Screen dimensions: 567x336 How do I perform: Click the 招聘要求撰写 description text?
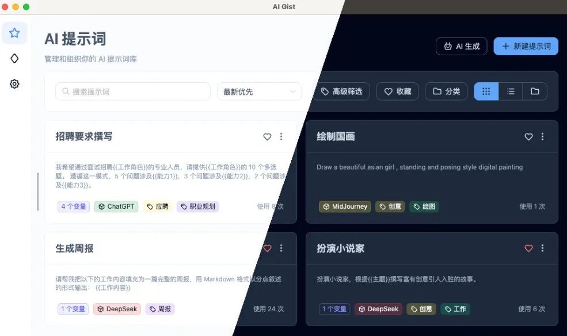pos(170,176)
